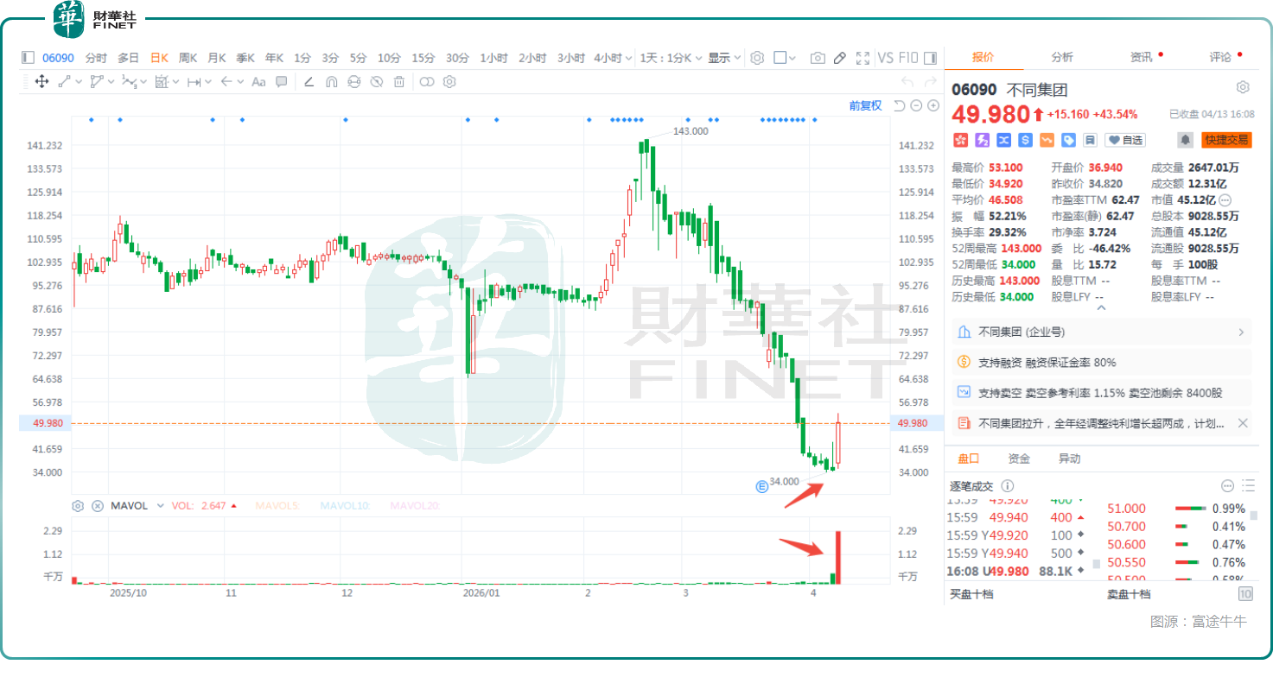Select the 周K chart period
This screenshot has height=677, width=1273.
(188, 58)
